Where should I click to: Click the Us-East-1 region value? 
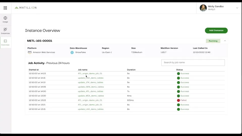[107, 52]
